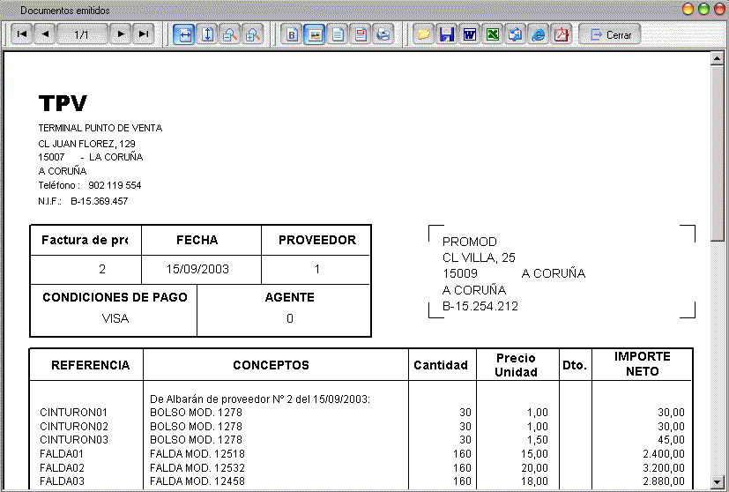Click the page number field showing 1/1

(82, 34)
